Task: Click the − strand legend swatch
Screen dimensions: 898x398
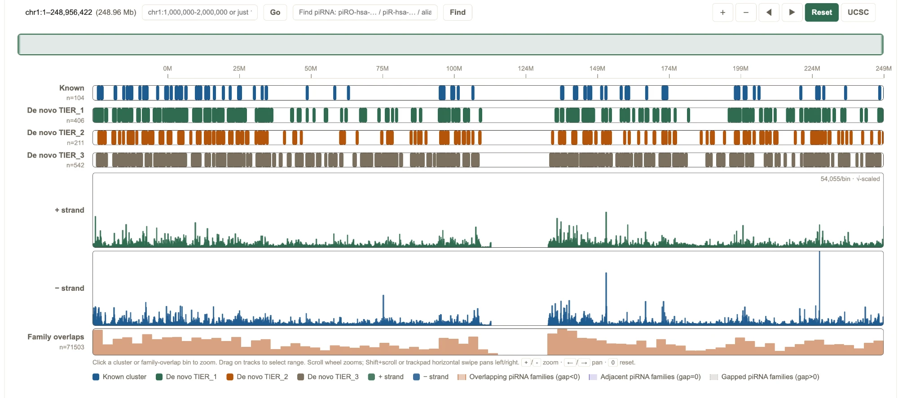Action: click(x=416, y=377)
